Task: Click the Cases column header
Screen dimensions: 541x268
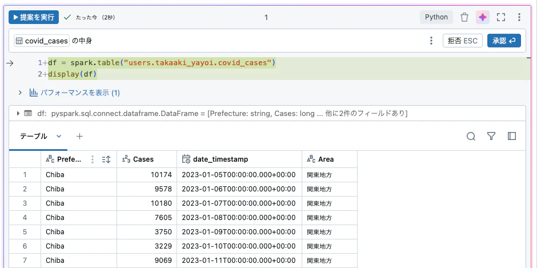Action: [x=147, y=159]
